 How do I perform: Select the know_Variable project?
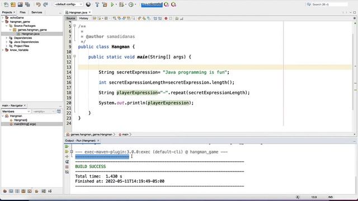pos(19,50)
